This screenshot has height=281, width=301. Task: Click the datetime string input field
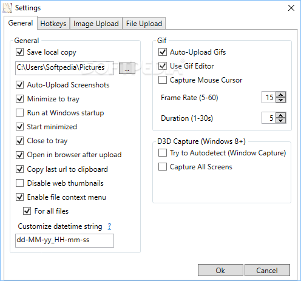(x=64, y=240)
